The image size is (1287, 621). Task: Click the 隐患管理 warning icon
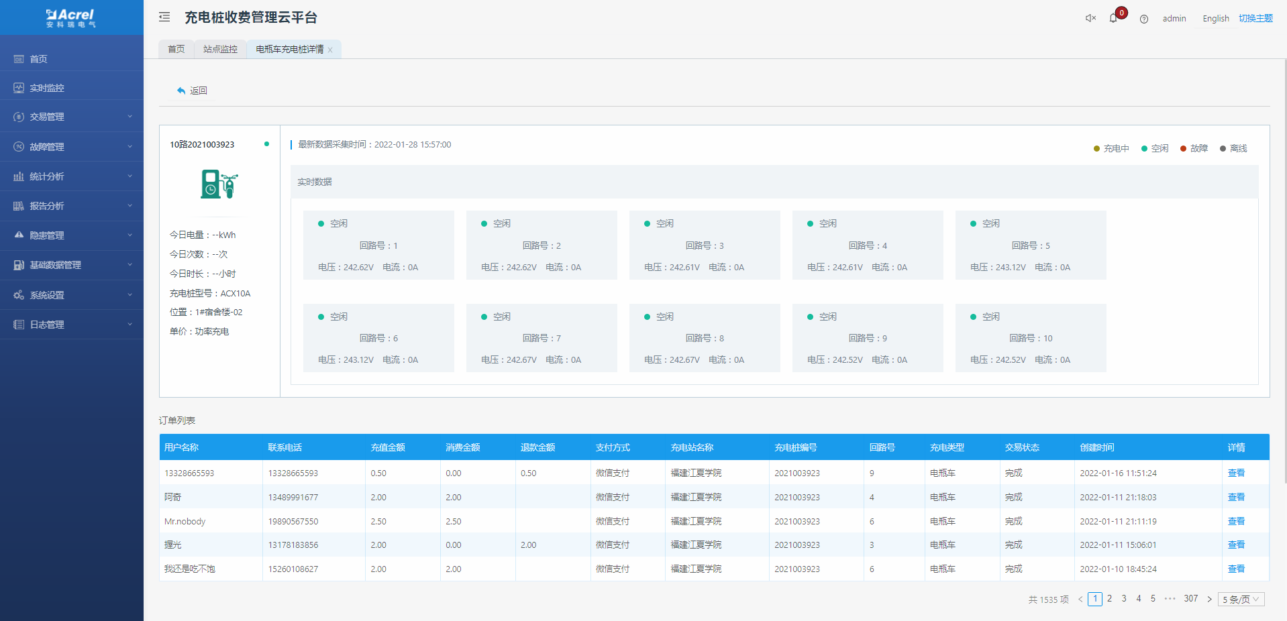tap(19, 235)
